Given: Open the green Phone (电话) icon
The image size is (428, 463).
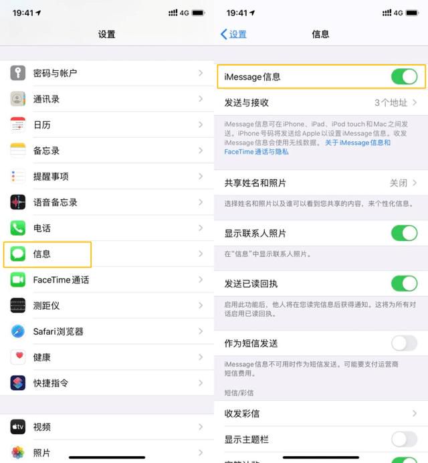Looking at the screenshot, I should 17,228.
